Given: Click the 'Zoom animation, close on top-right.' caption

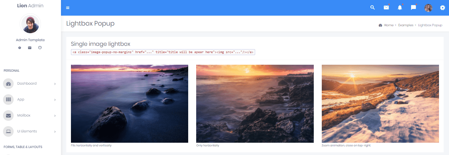Looking at the screenshot, I should pos(346,146).
